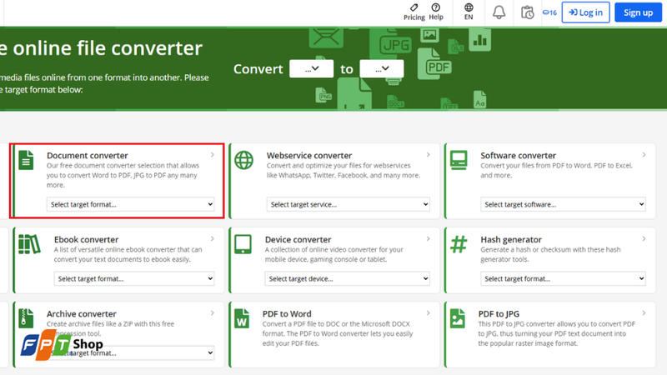667x375 pixels.
Task: Click the Software converter computer icon
Action: point(459,160)
